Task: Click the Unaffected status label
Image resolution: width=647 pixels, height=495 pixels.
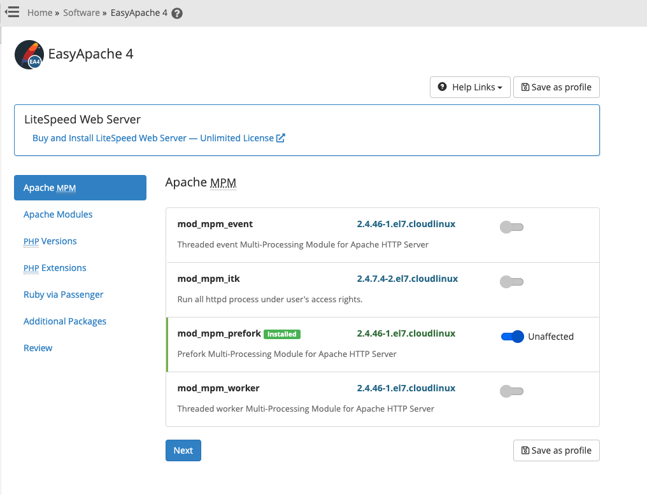Action: coord(551,337)
